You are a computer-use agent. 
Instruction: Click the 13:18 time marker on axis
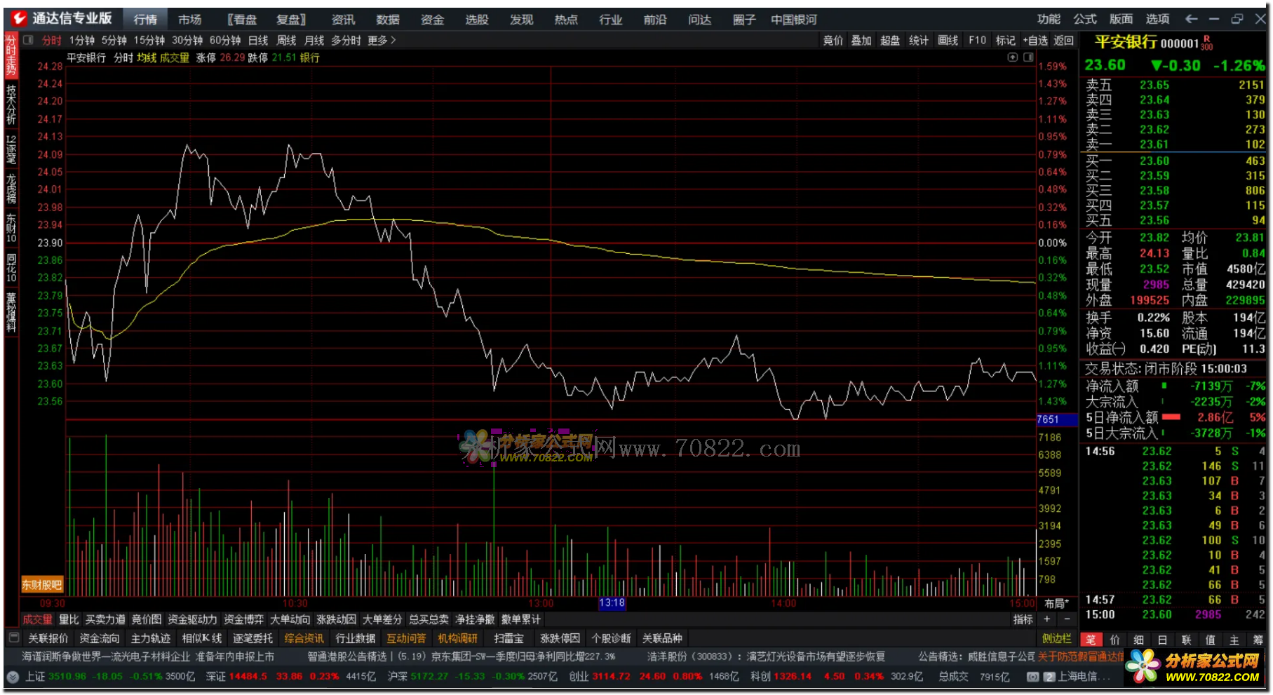click(612, 603)
